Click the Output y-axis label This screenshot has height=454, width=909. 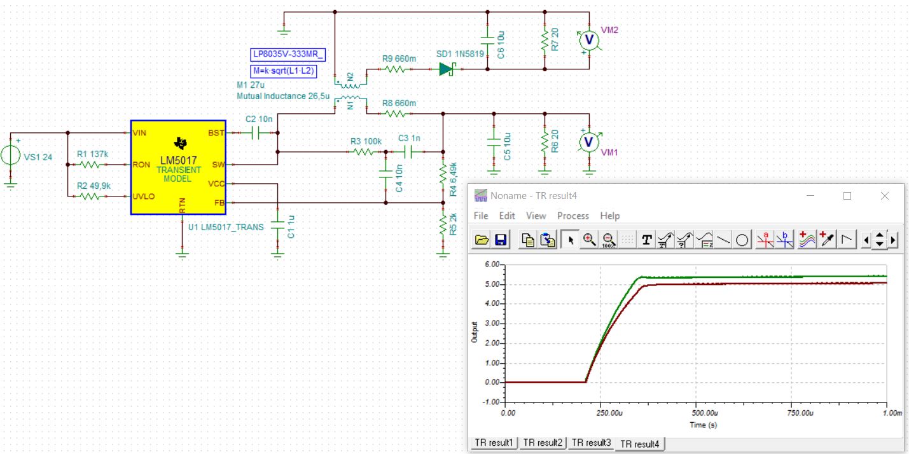tap(474, 333)
